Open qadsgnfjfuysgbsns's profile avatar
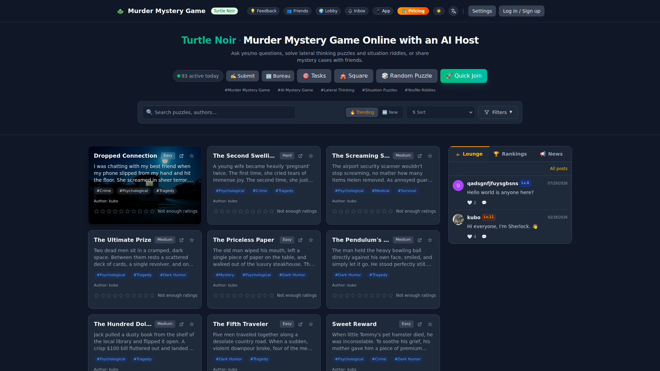 [458, 185]
